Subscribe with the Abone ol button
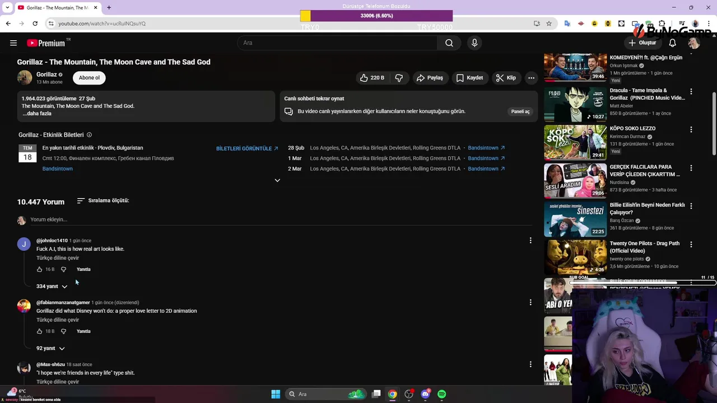Viewport: 717px width, 403px height. tap(89, 78)
